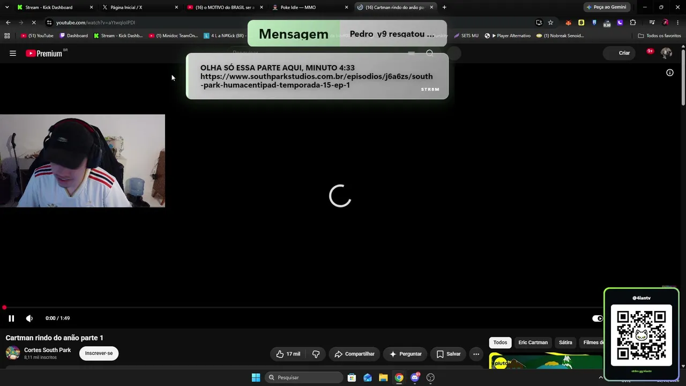The image size is (686, 386).
Task: Switch to Poke Idle — MMO tab
Action: coord(310,8)
